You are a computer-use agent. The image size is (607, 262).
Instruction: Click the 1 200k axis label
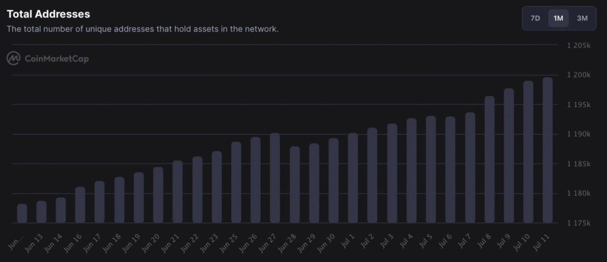tap(579, 75)
